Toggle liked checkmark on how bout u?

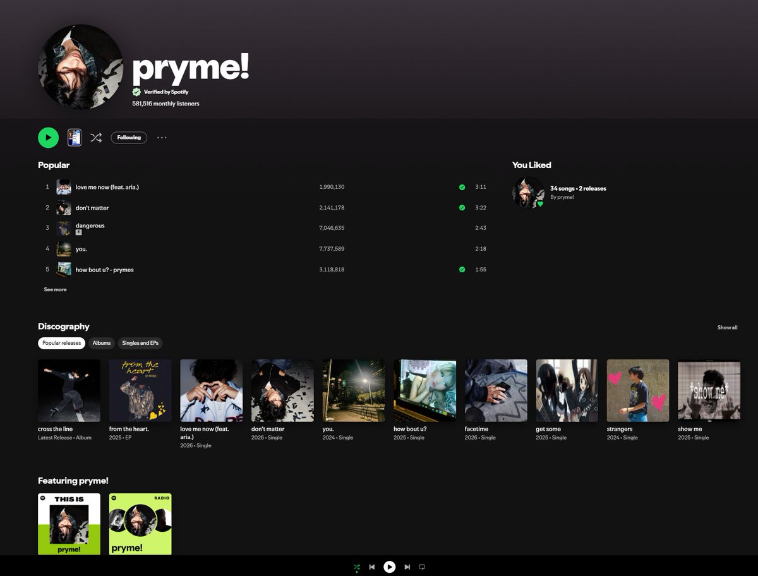tap(462, 270)
